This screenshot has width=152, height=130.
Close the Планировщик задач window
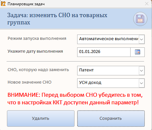pyautogui.click(x=147, y=4)
